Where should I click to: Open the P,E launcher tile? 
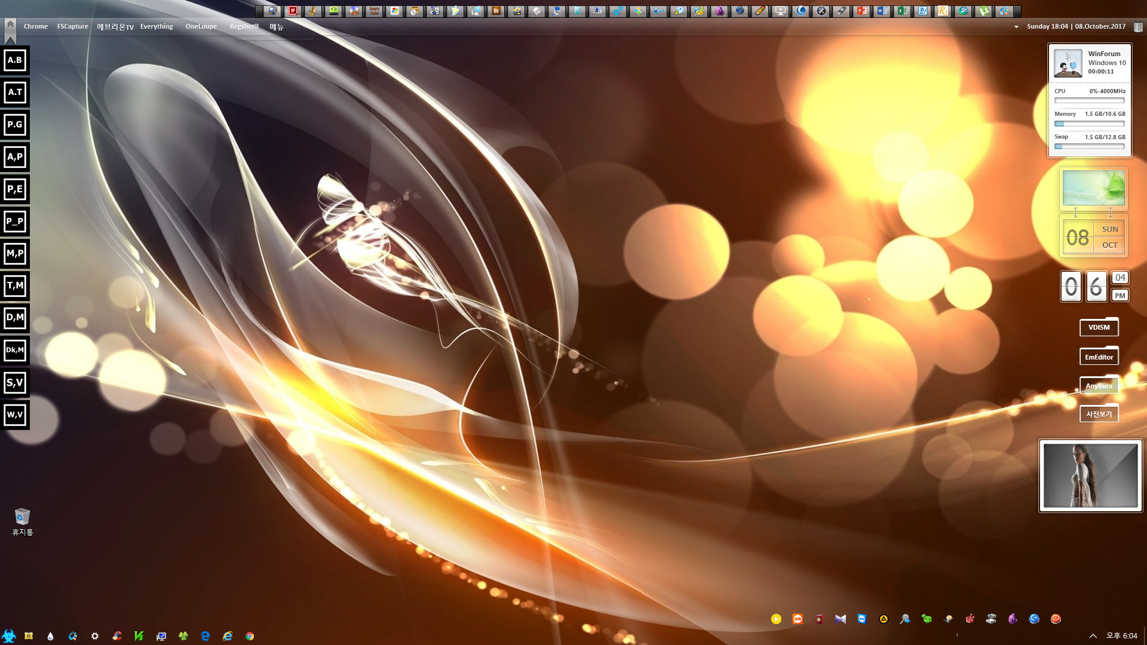15,189
